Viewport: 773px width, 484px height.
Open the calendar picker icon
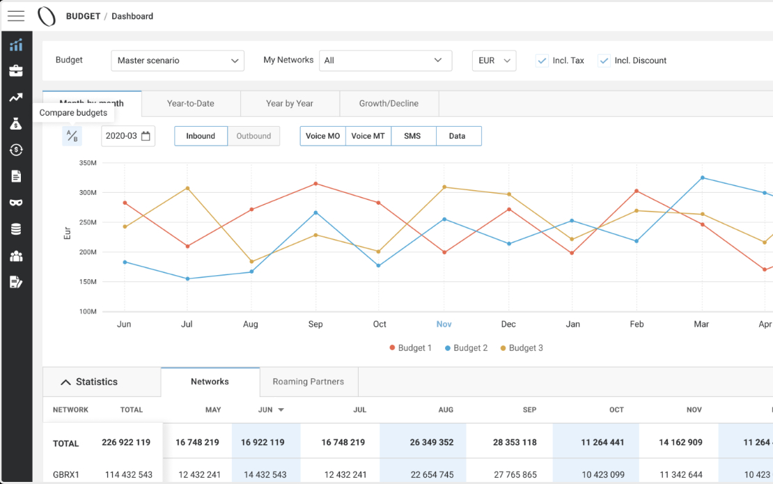tap(146, 136)
